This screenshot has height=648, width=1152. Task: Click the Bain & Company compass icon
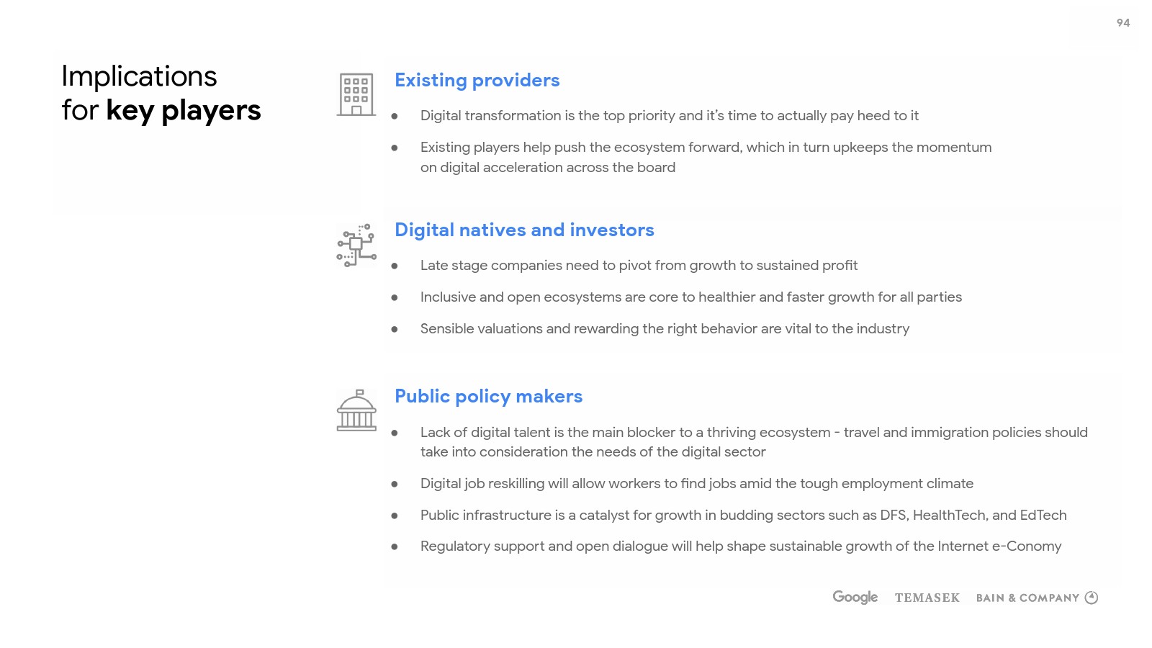(1092, 598)
